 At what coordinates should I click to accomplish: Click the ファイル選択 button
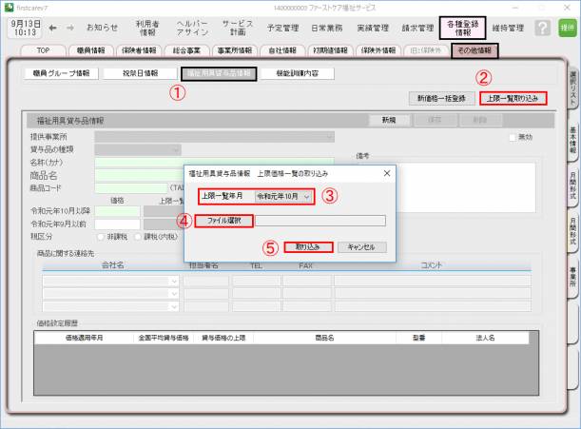coord(224,221)
